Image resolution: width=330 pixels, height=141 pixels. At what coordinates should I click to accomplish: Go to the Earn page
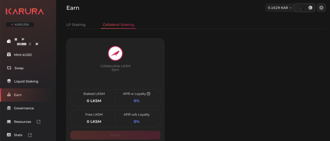[x=18, y=95]
